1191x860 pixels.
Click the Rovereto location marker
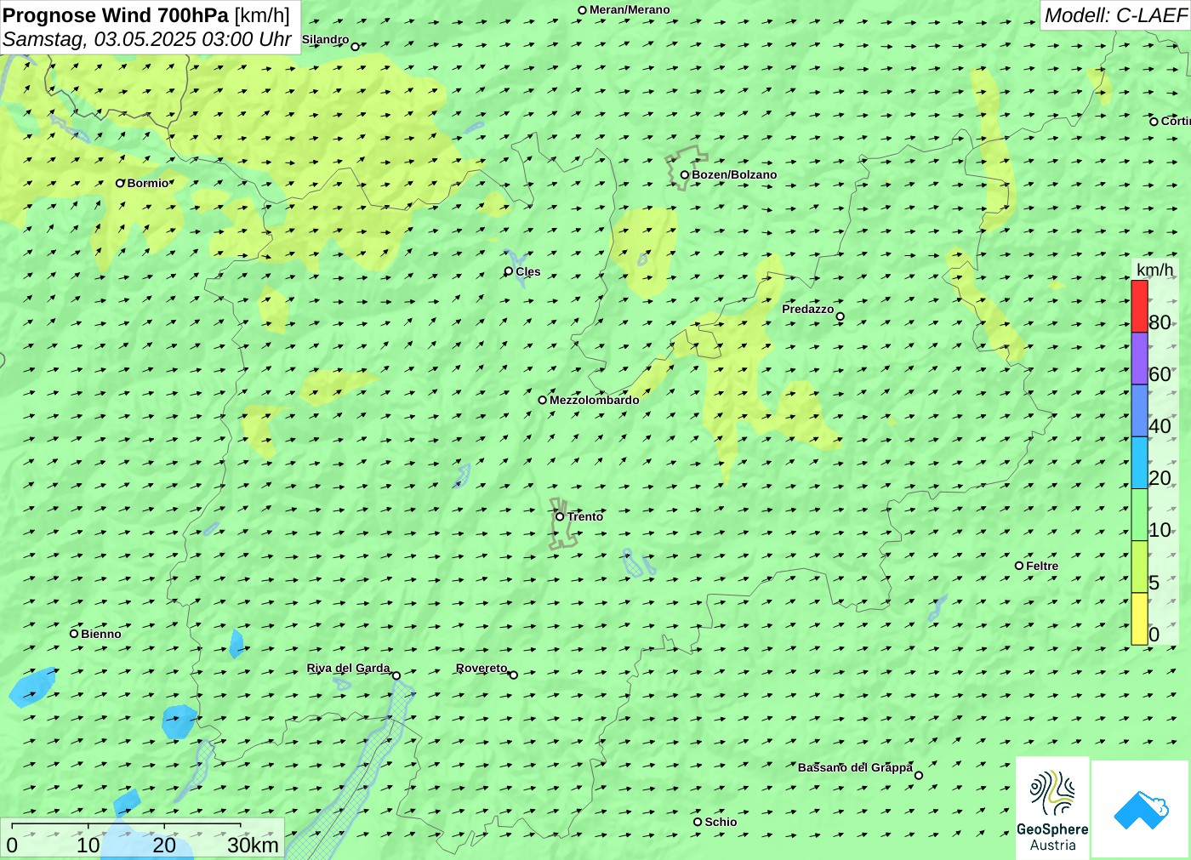click(513, 675)
